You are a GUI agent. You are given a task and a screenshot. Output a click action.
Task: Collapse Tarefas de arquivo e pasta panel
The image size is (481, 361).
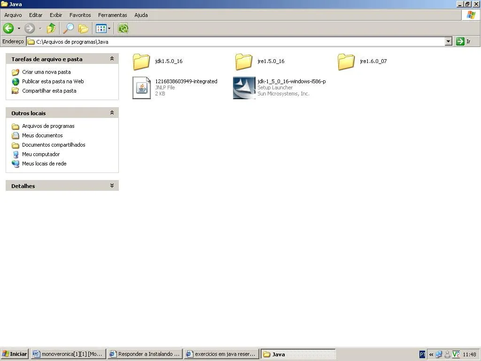(112, 59)
